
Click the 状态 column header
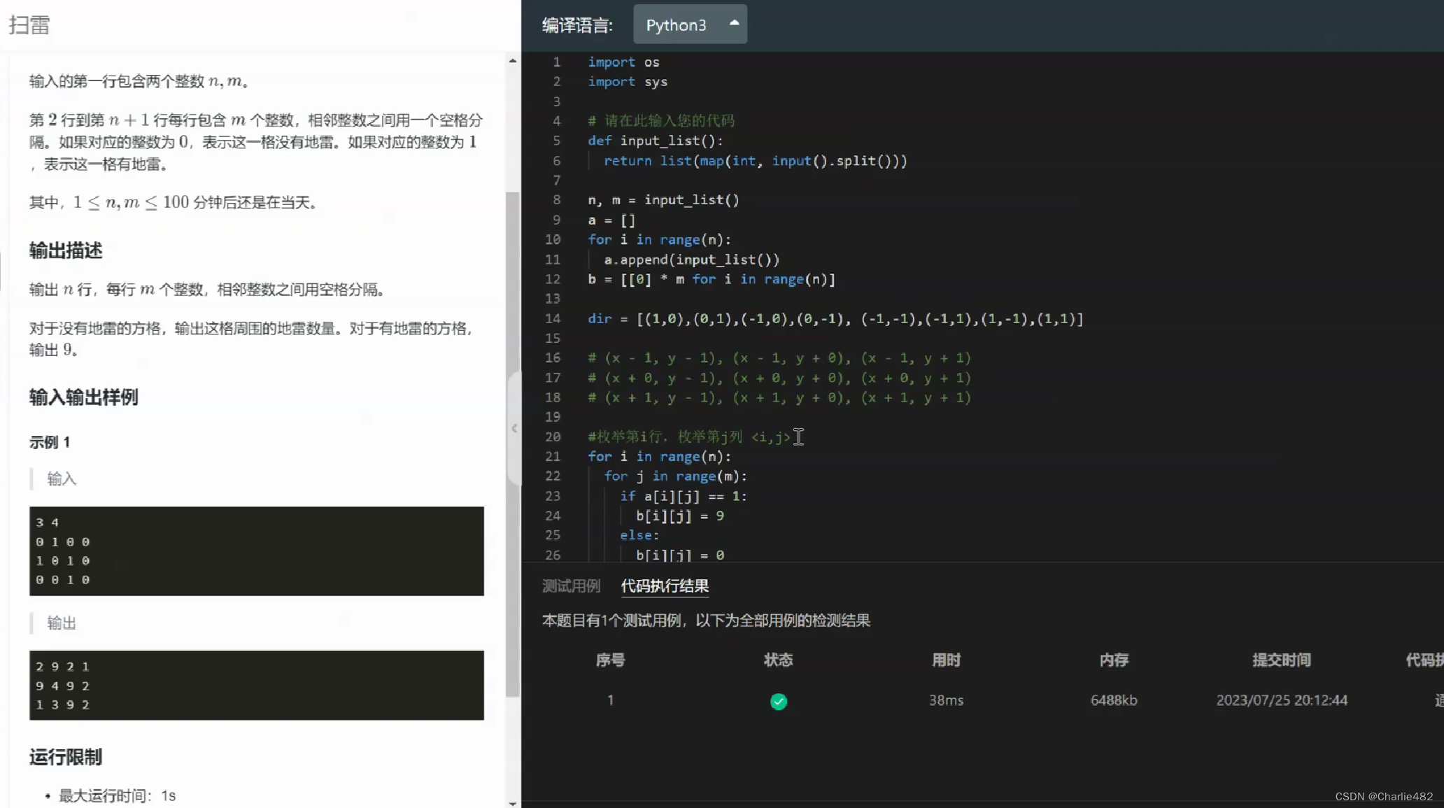tap(778, 660)
